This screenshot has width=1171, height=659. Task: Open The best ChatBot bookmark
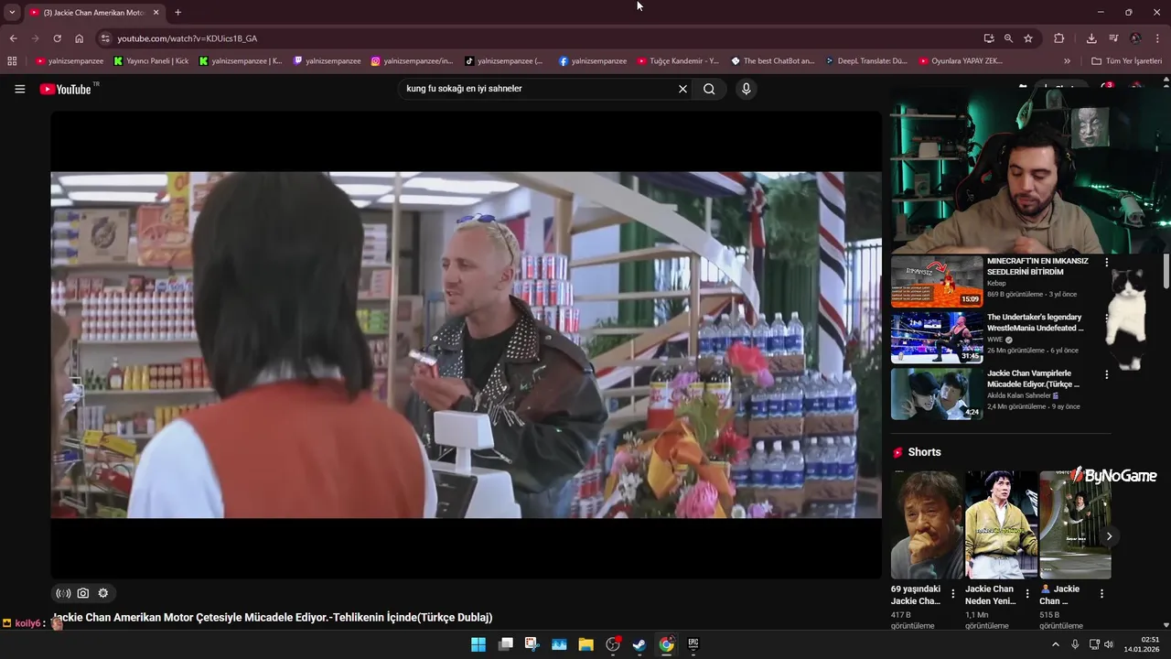click(x=773, y=61)
